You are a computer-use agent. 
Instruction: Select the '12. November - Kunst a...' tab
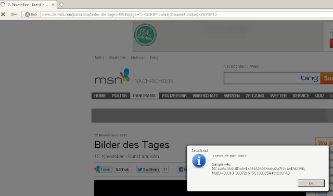29,5
